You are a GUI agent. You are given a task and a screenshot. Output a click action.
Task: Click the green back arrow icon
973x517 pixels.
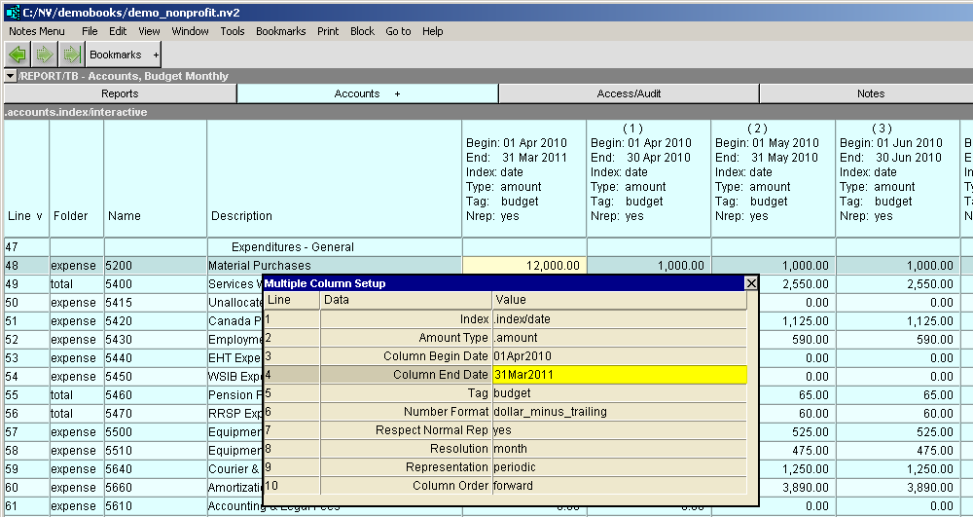pos(18,55)
